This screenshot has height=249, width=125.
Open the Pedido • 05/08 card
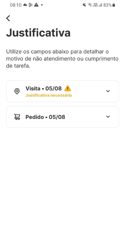point(62,117)
